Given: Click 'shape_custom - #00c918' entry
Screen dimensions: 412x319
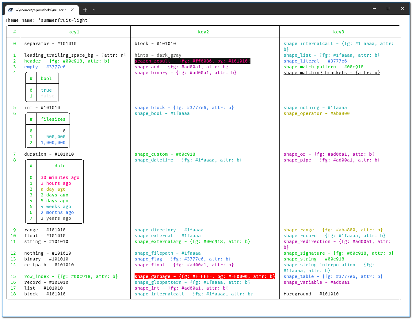Looking at the screenshot, I should pyautogui.click(x=165, y=154).
